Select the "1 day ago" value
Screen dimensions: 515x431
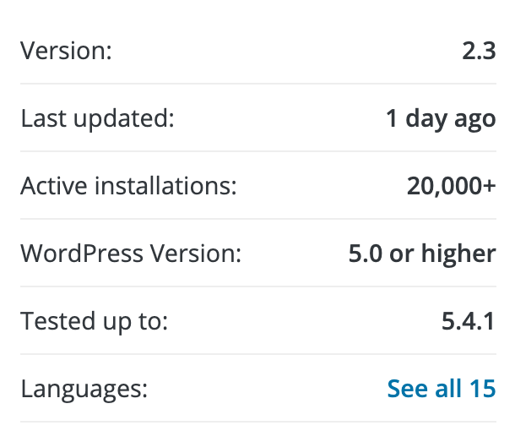440,118
